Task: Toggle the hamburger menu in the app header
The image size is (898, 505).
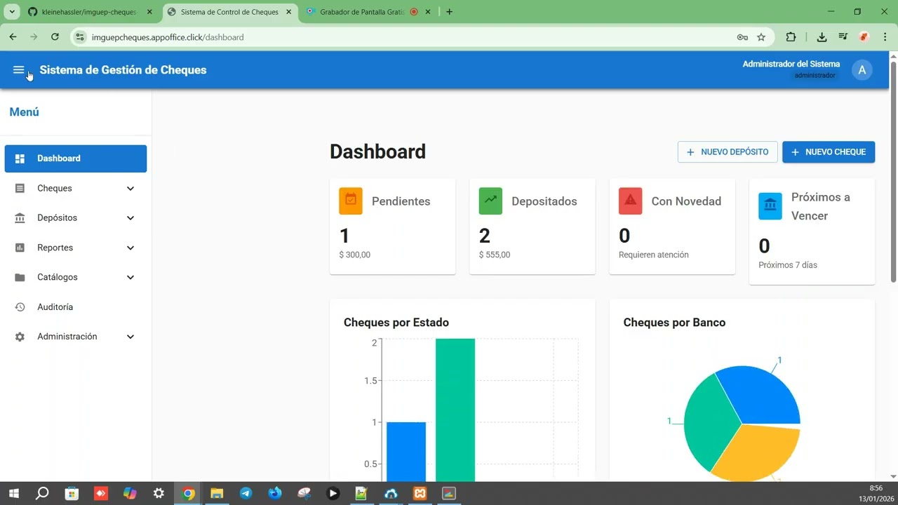Action: tap(19, 69)
